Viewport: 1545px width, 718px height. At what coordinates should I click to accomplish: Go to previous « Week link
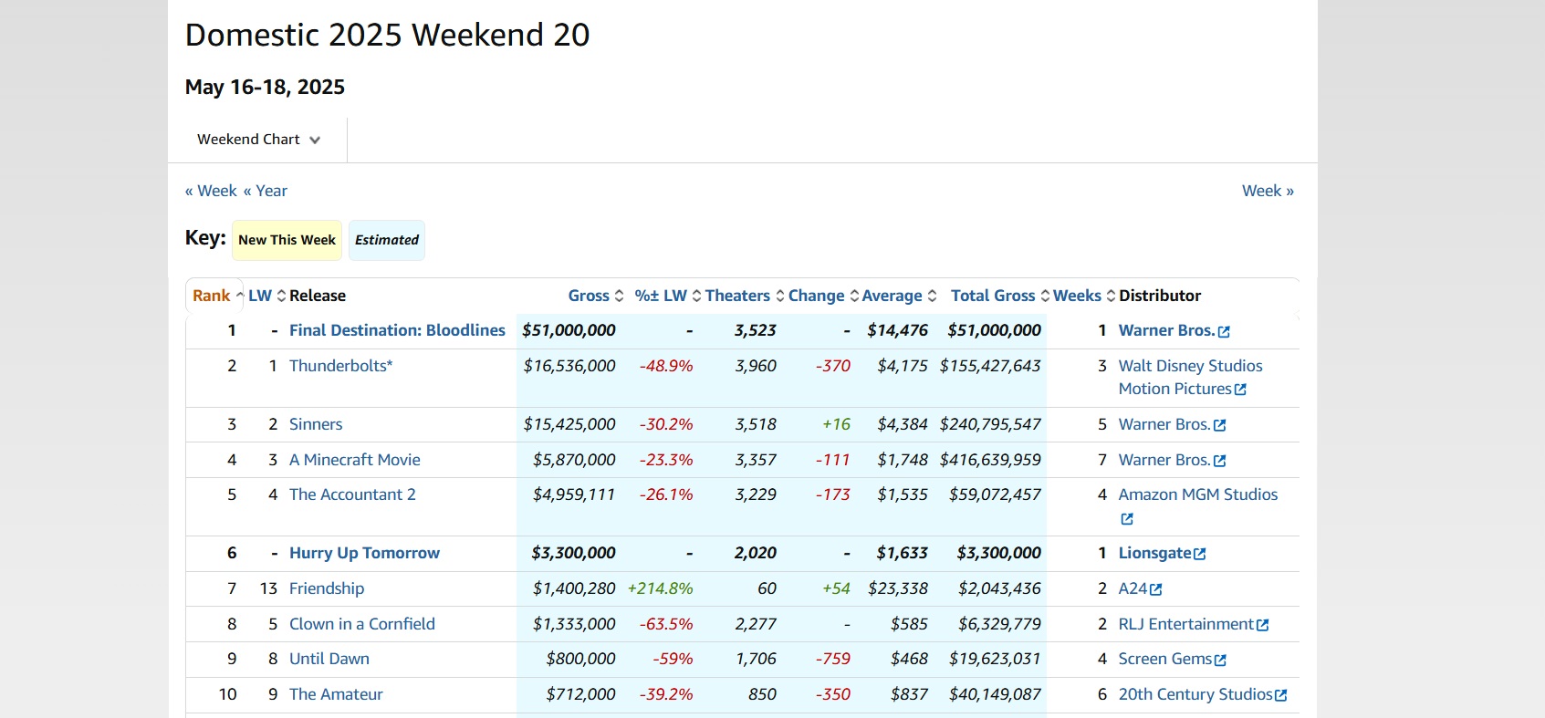pyautogui.click(x=211, y=191)
